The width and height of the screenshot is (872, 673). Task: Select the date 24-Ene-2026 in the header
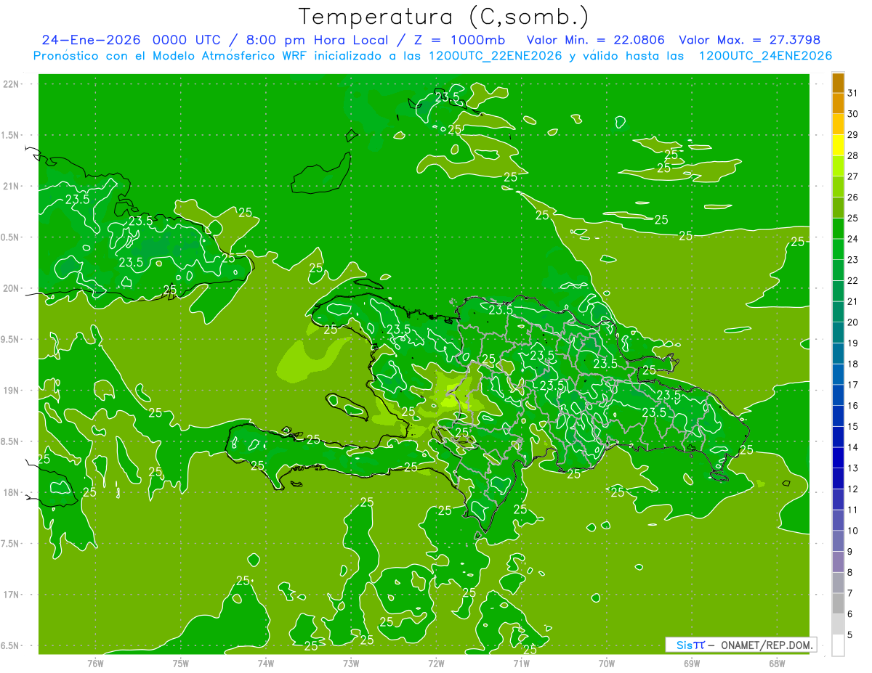[91, 40]
